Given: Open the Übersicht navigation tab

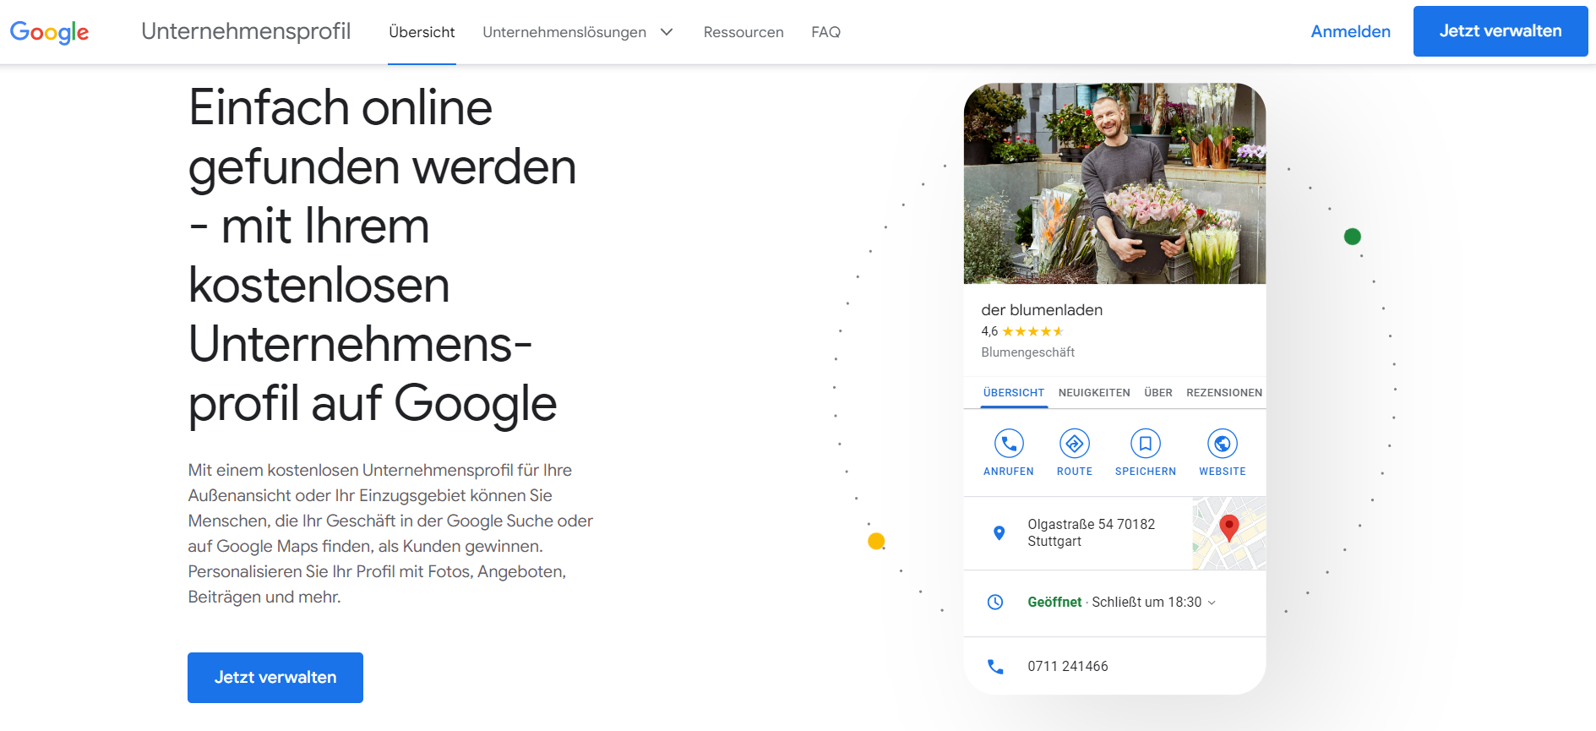Looking at the screenshot, I should coord(422,32).
